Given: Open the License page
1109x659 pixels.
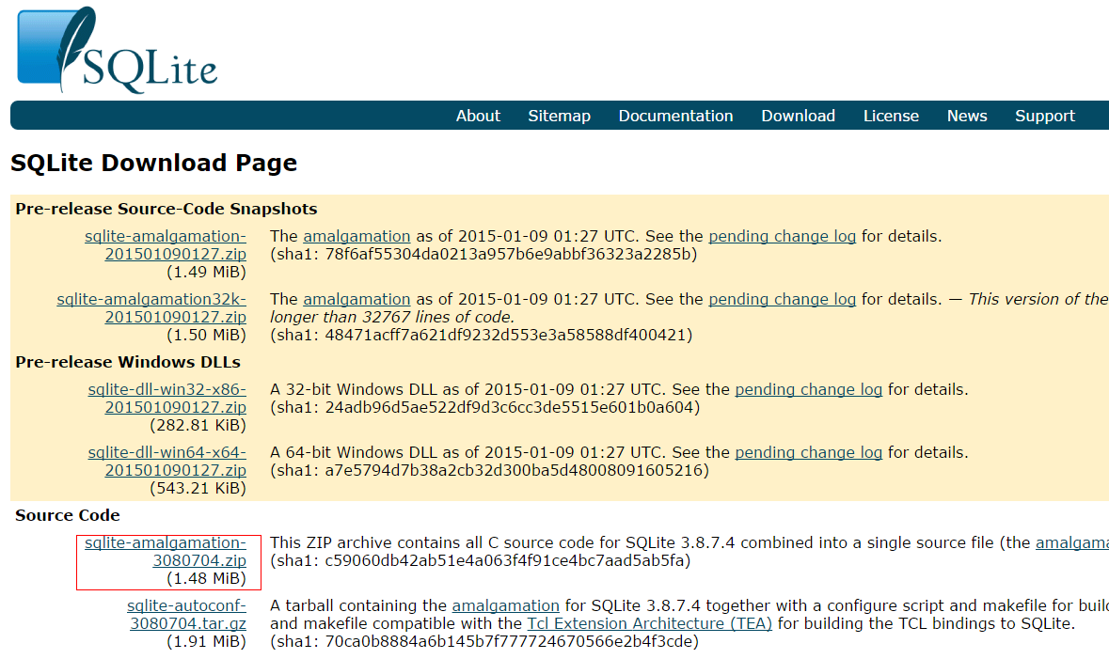Looking at the screenshot, I should [x=891, y=116].
